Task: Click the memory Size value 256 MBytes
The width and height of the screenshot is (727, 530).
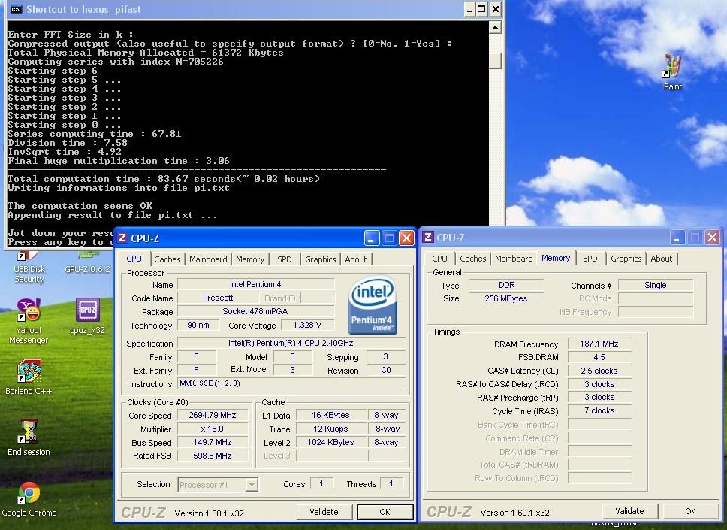Action: [506, 298]
